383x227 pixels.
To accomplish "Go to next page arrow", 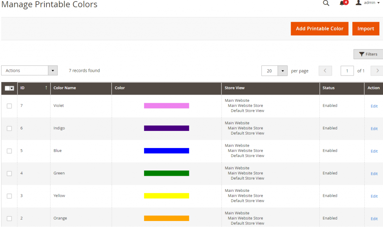I will point(377,71).
